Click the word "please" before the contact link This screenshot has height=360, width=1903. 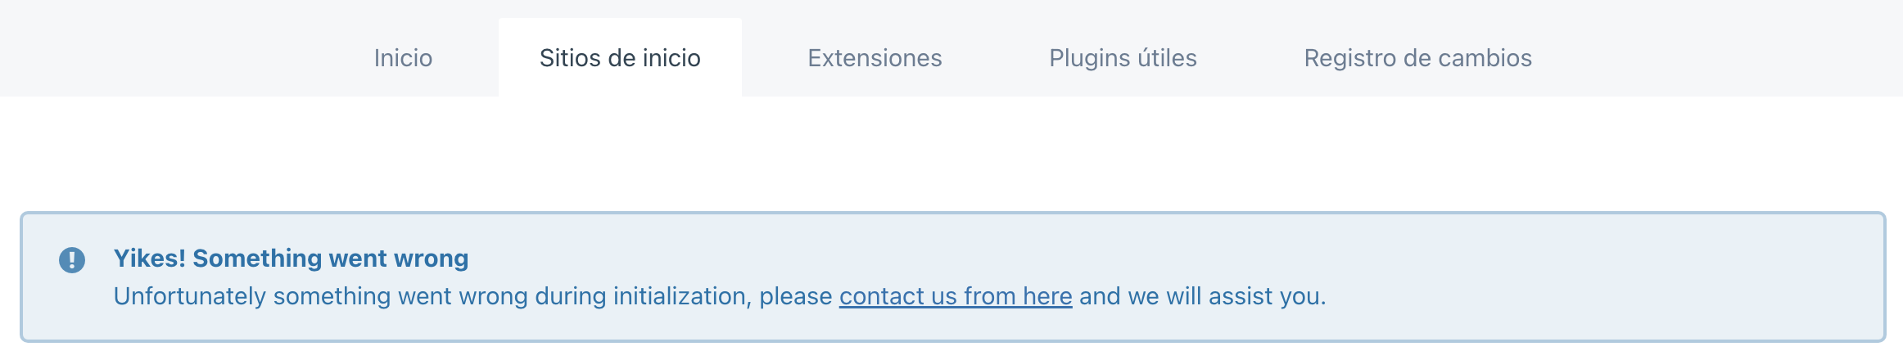795,296
